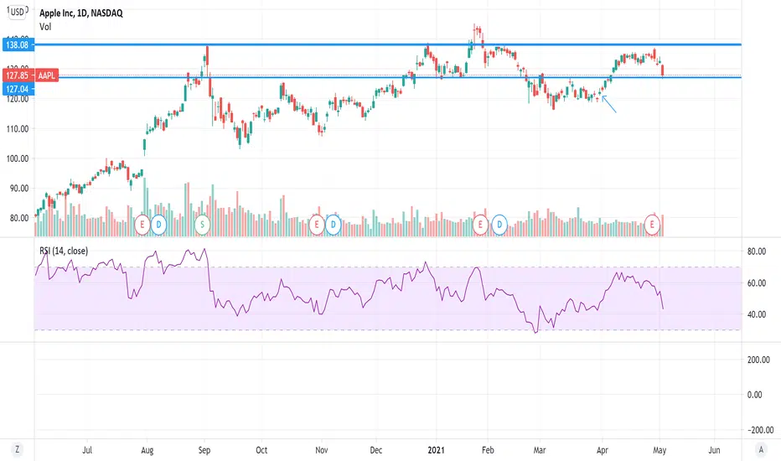The image size is (781, 461).
Task: Click the Apr label on time axis
Action: point(603,450)
